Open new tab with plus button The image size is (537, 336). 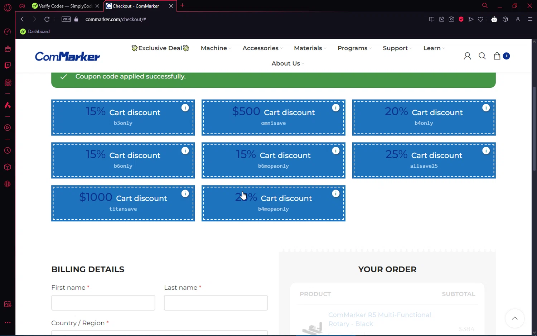coord(182,5)
